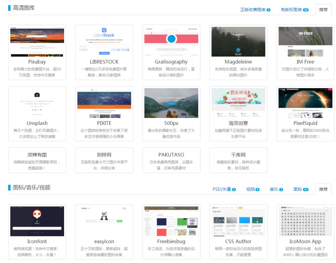Open the 千库网 resource
This screenshot has height=263, width=336.
[x=239, y=160]
